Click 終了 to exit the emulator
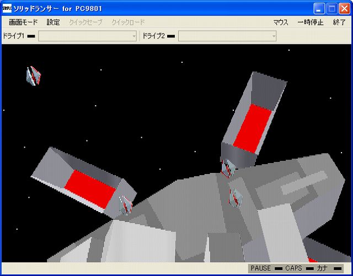Image resolution: width=353 pixels, height=276 pixels. tap(339, 22)
